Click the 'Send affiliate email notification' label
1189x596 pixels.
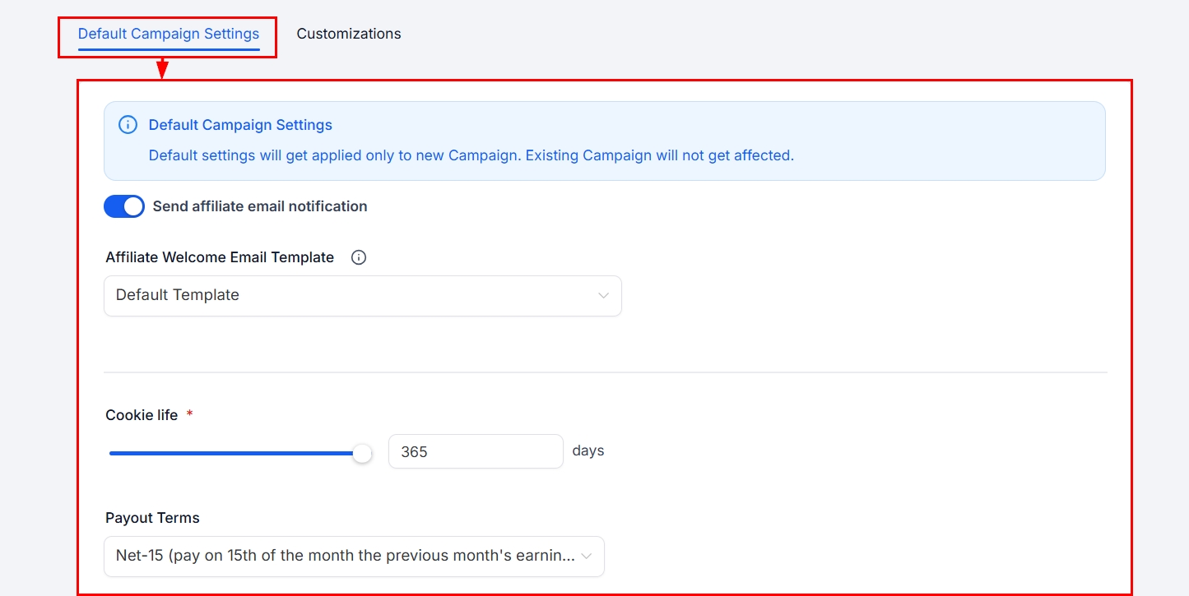pos(260,206)
